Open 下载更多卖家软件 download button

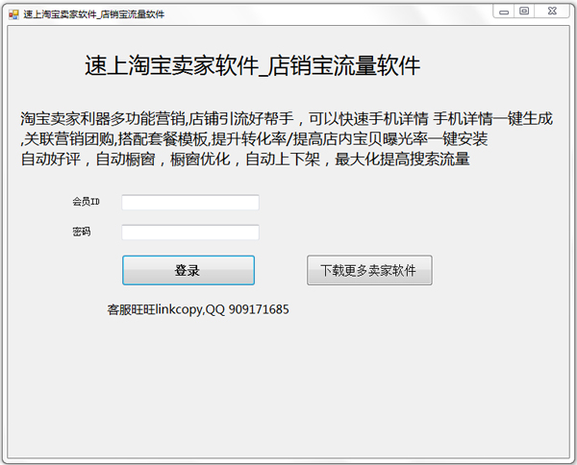click(369, 270)
